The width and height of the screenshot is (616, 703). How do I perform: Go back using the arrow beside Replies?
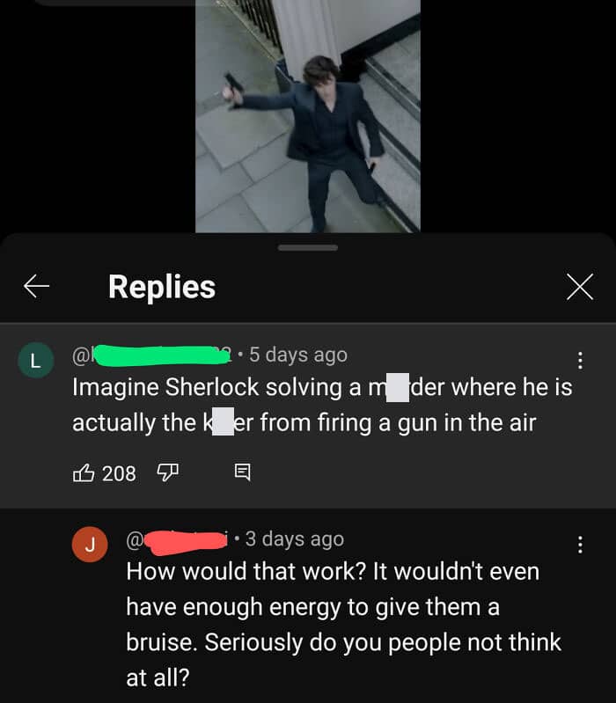point(36,287)
